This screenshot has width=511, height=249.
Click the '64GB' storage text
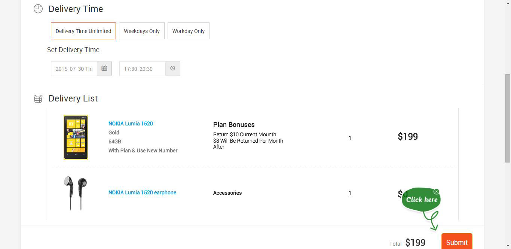click(x=115, y=142)
